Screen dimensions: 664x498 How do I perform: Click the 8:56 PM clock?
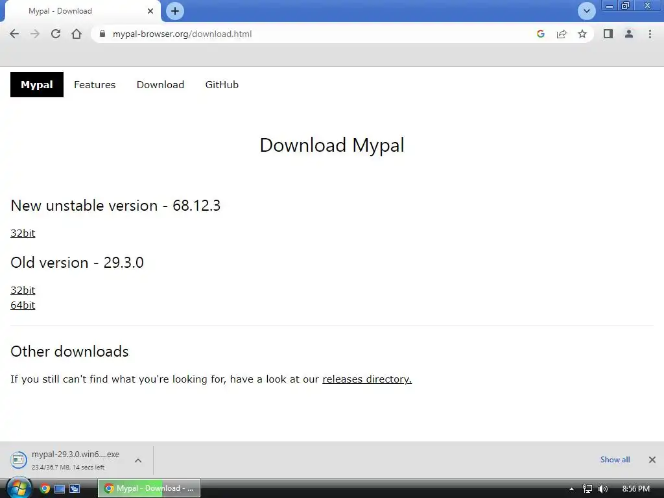point(636,489)
